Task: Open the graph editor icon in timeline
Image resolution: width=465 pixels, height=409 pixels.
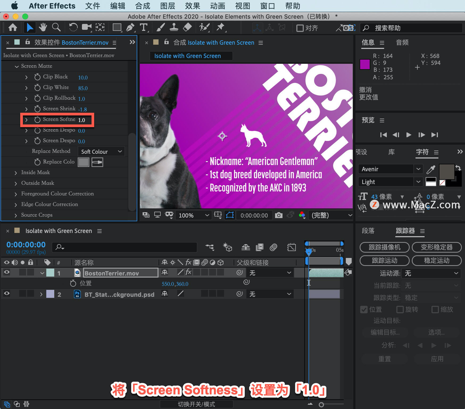Action: click(292, 247)
